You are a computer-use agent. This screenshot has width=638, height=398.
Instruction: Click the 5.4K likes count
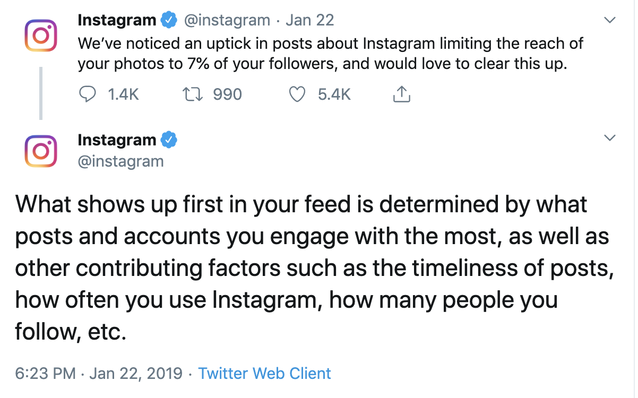tap(334, 94)
